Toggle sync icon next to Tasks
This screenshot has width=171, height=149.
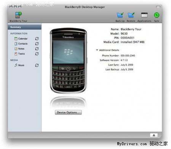tap(37, 54)
